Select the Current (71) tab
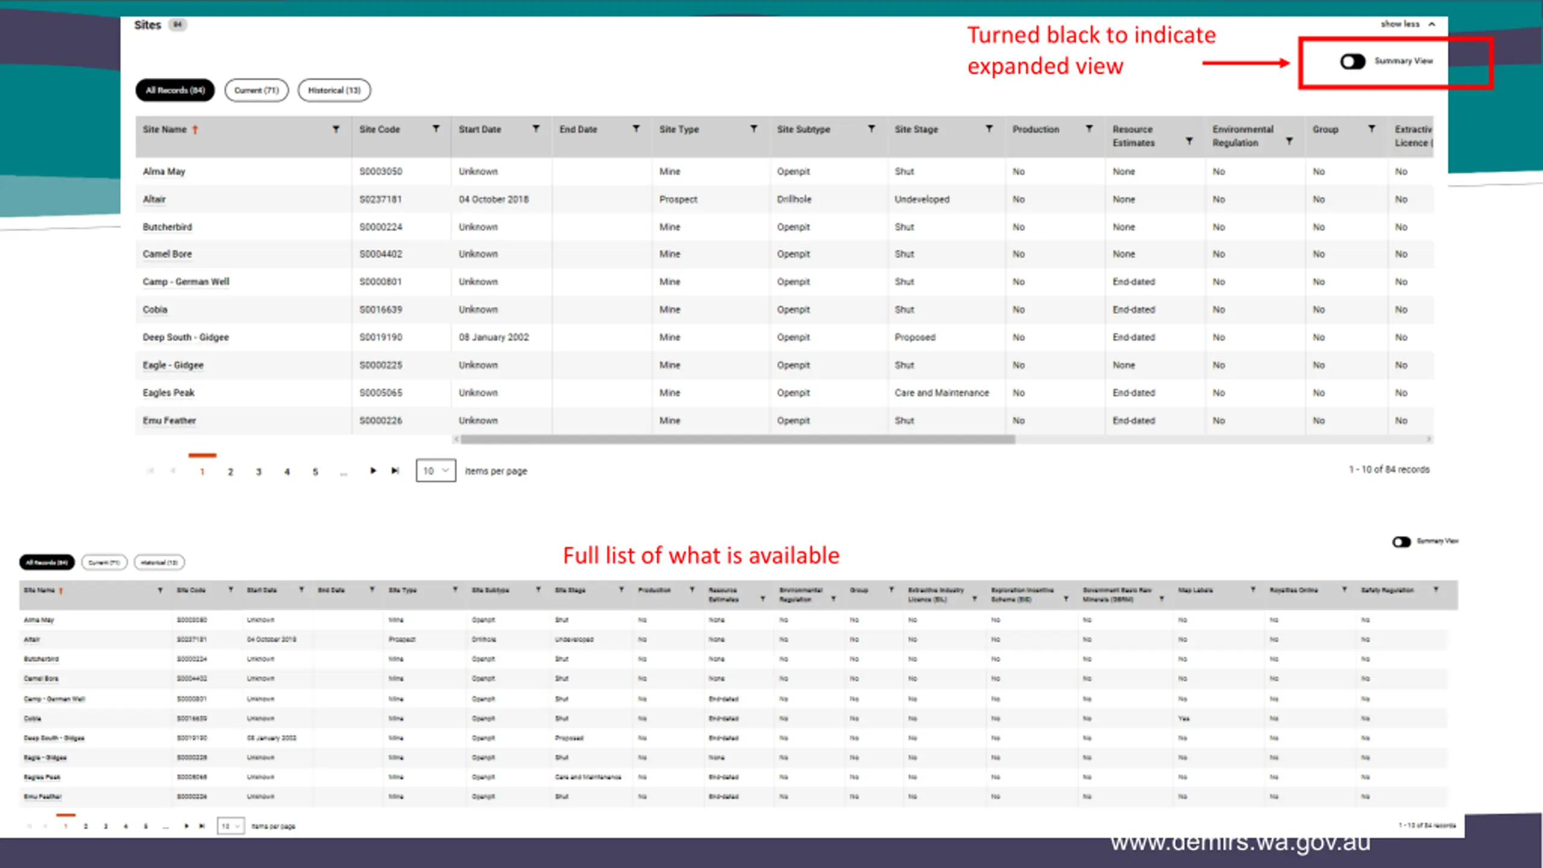The width and height of the screenshot is (1543, 868). click(257, 90)
